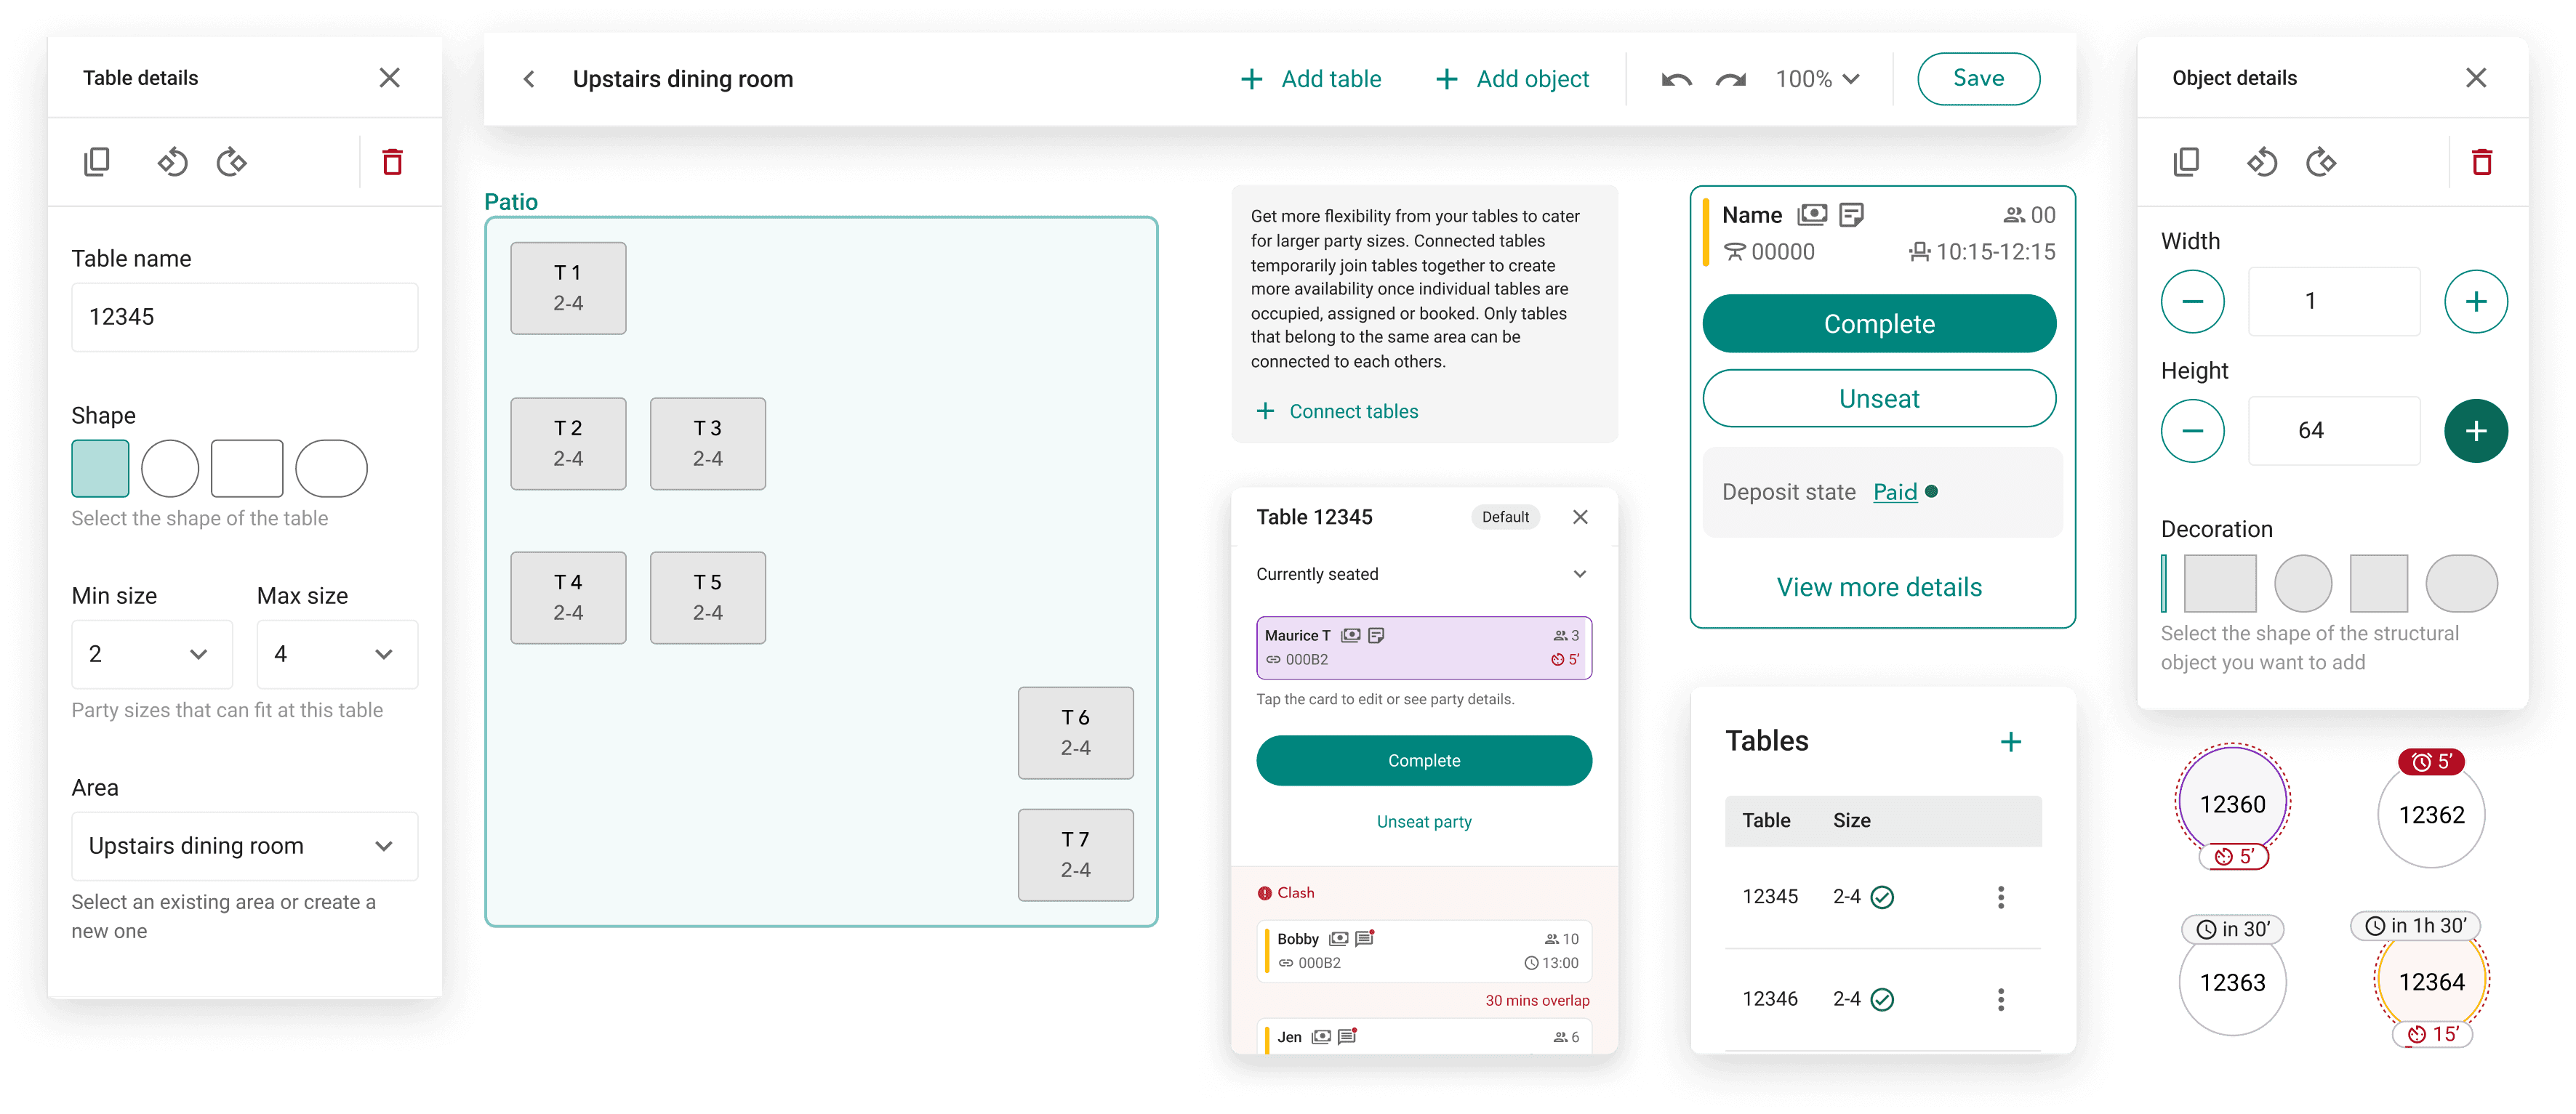Click the Table name input field

pyautogui.click(x=244, y=318)
